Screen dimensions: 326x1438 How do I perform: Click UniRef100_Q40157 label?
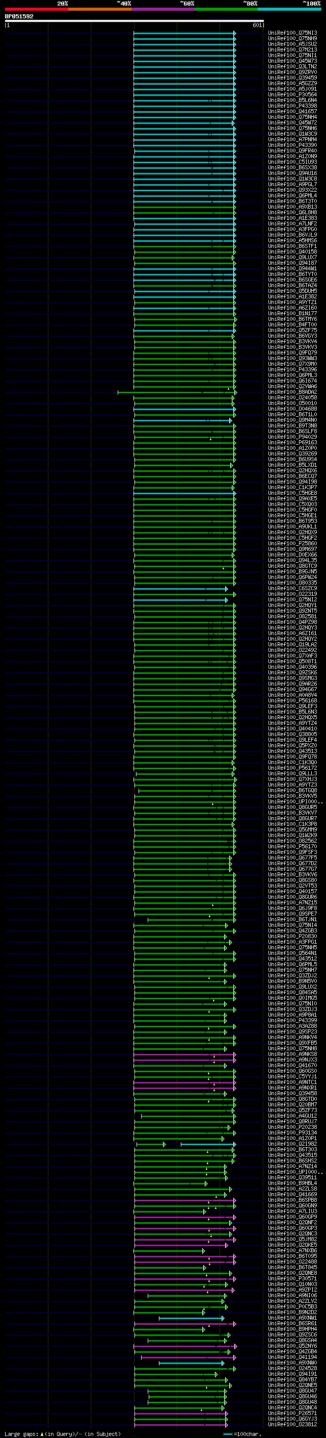coord(292,891)
